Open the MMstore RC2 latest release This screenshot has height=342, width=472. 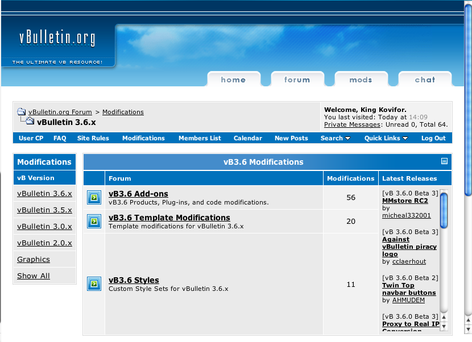(405, 201)
